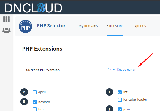The height and width of the screenshot is (111, 160).
Task: Click the users group icon in sidebar
Action: tap(7, 30)
